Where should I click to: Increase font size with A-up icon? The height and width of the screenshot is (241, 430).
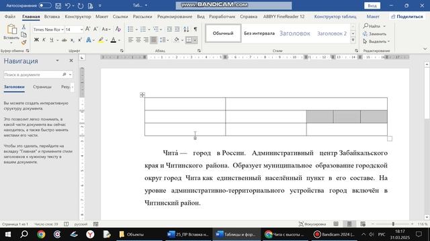click(88, 29)
